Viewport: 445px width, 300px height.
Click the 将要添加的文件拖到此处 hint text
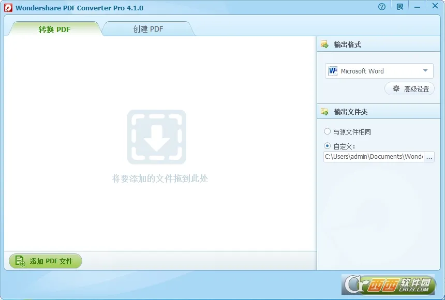click(160, 178)
